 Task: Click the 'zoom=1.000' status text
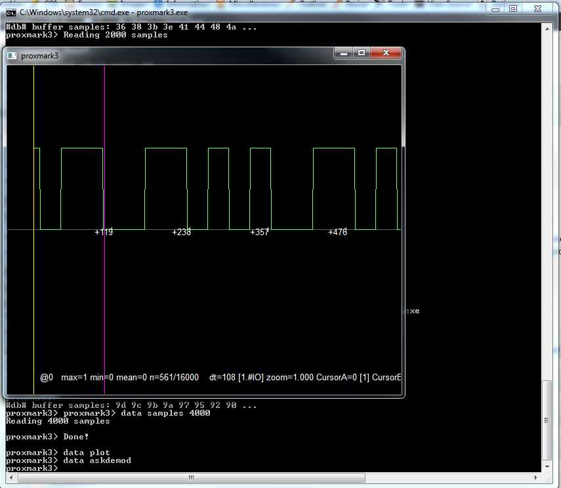tap(290, 378)
